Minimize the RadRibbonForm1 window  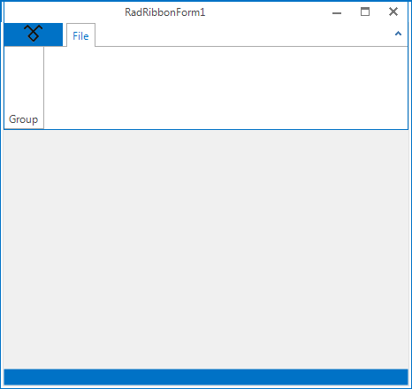pyautogui.click(x=337, y=13)
